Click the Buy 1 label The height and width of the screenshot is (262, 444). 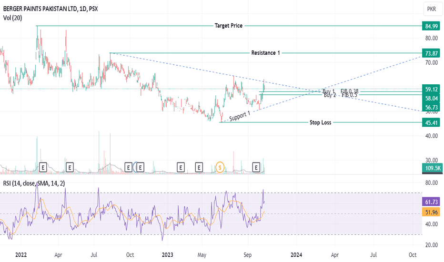click(328, 91)
